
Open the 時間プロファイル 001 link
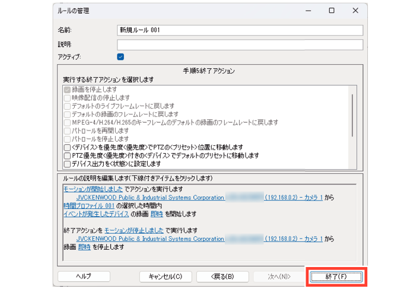pyautogui.click(x=89, y=206)
